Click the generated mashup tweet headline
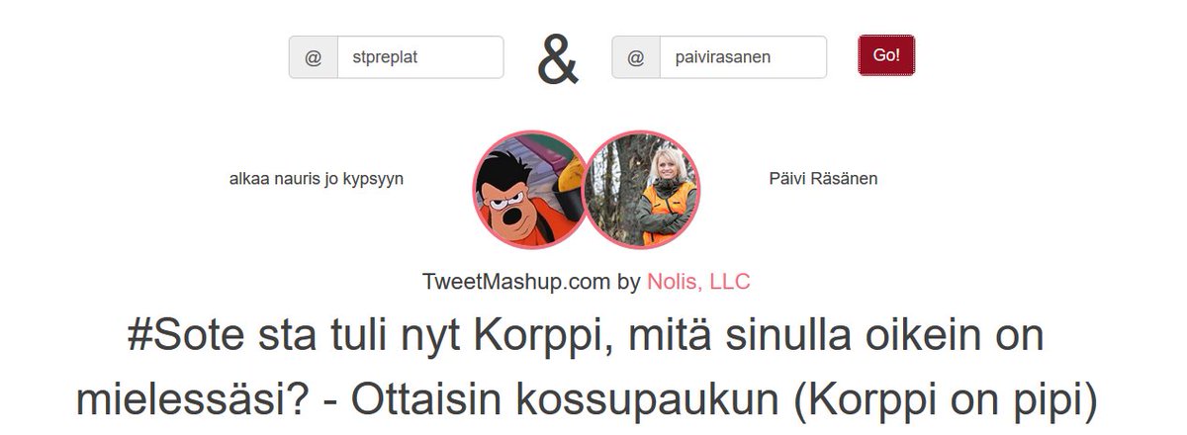The height and width of the screenshot is (435, 1187). point(587,368)
